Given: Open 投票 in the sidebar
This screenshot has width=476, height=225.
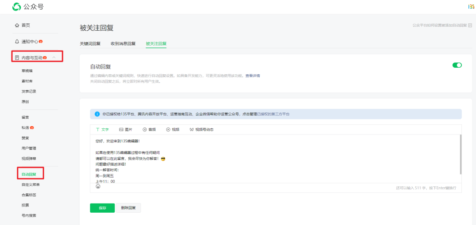Looking at the screenshot, I should [x=25, y=205].
